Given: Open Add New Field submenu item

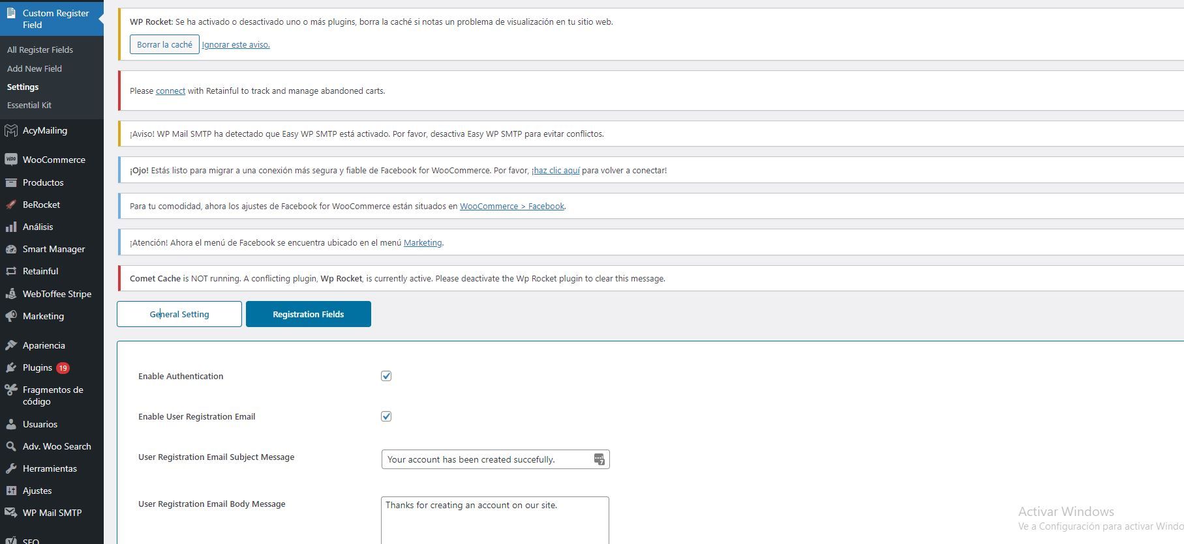Looking at the screenshot, I should tap(35, 68).
